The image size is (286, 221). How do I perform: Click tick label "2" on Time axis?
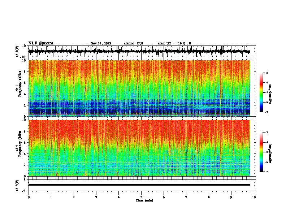74,197
